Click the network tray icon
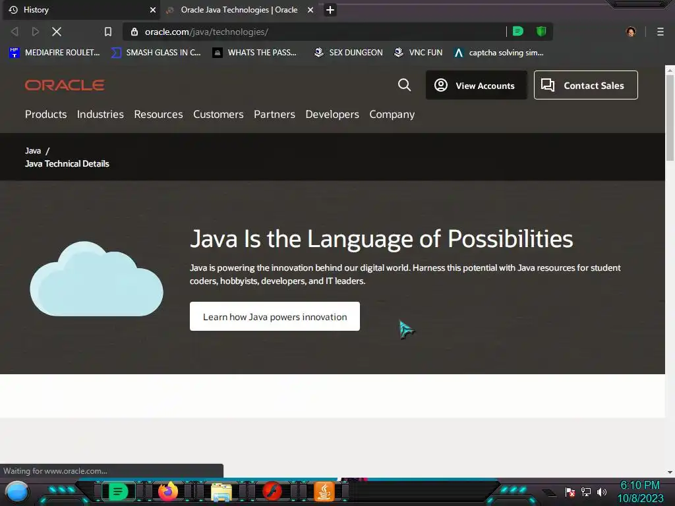Image resolution: width=675 pixels, height=506 pixels. pos(586,492)
